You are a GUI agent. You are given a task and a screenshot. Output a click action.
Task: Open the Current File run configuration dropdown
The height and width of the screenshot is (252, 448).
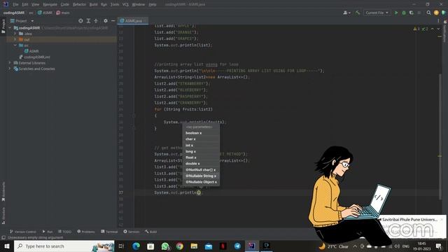[x=377, y=13]
